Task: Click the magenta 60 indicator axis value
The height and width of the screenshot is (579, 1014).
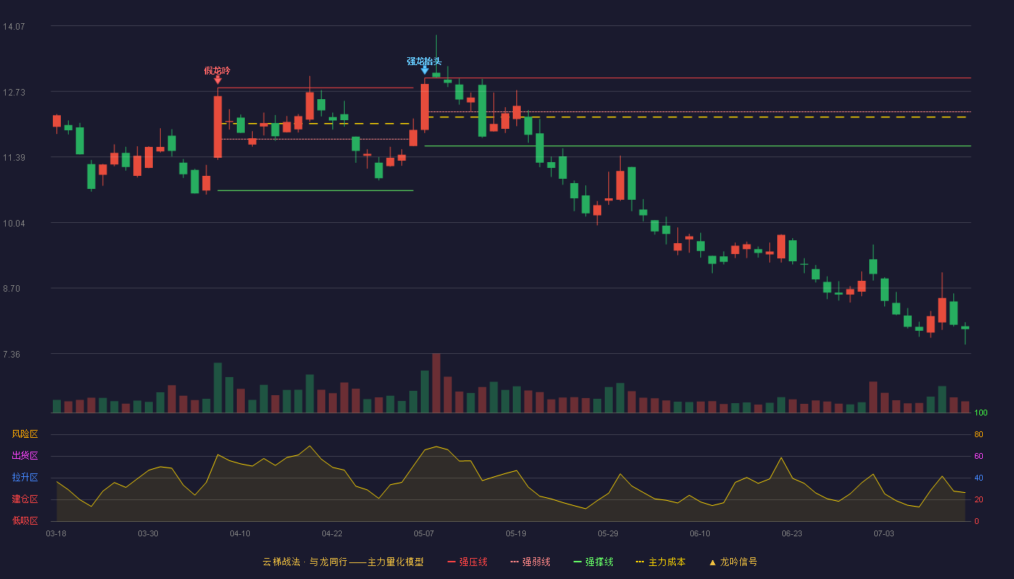Action: [979, 456]
